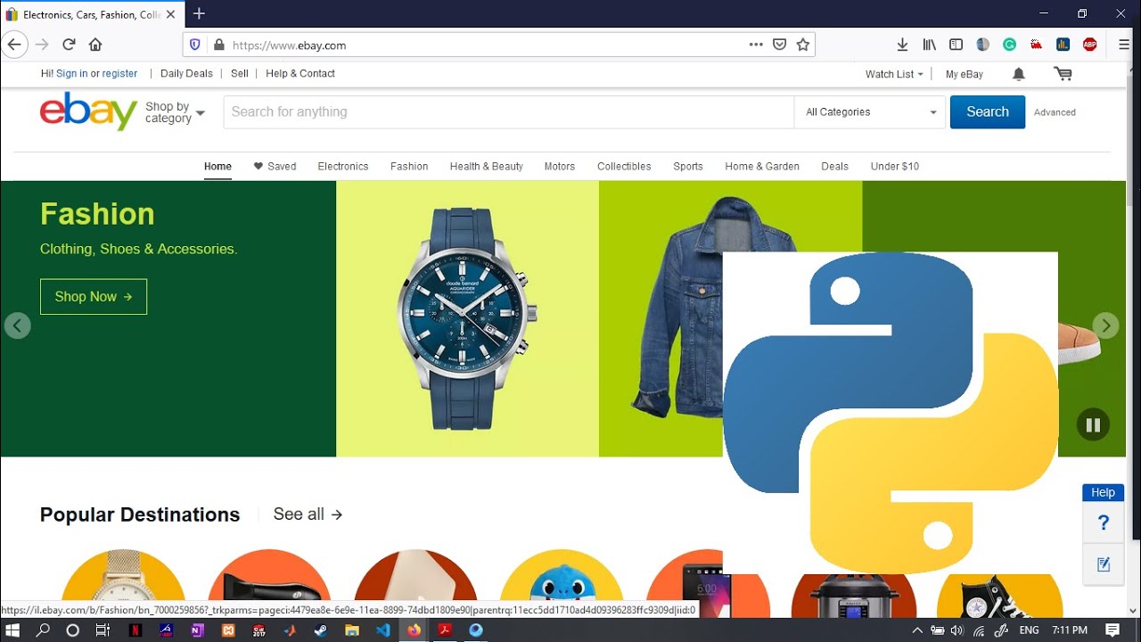View the eBay shopping cart

tap(1063, 74)
